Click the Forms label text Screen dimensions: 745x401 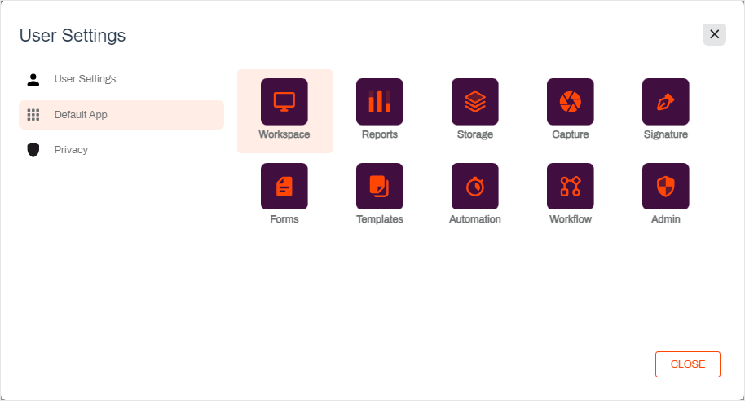[284, 219]
